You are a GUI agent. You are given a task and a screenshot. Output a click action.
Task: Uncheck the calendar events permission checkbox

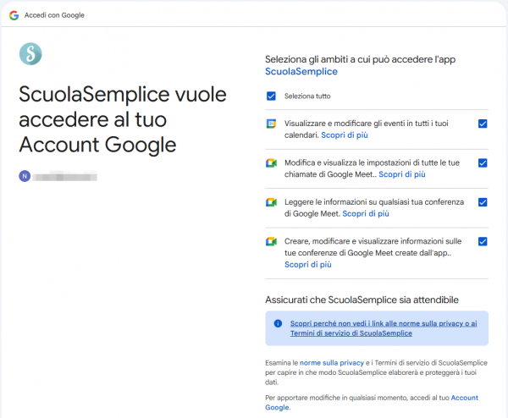pyautogui.click(x=483, y=124)
